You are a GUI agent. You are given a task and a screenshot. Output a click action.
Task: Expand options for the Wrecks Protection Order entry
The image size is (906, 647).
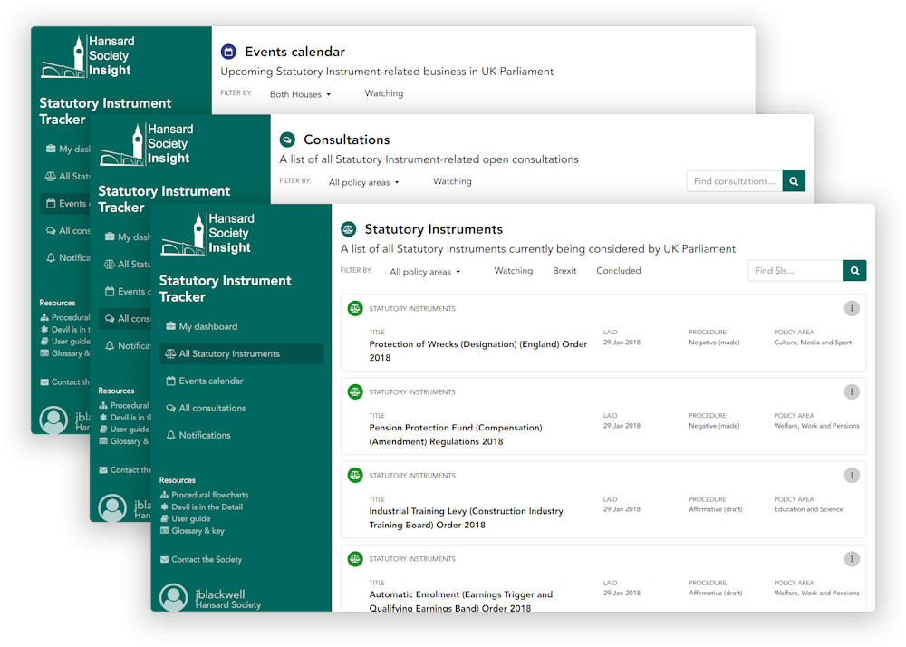pos(852,308)
